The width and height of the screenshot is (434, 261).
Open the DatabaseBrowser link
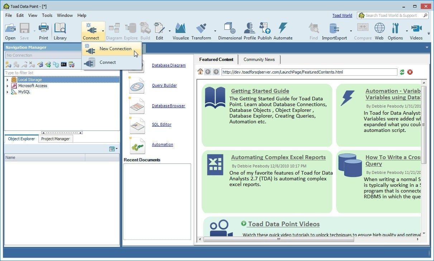coord(168,106)
